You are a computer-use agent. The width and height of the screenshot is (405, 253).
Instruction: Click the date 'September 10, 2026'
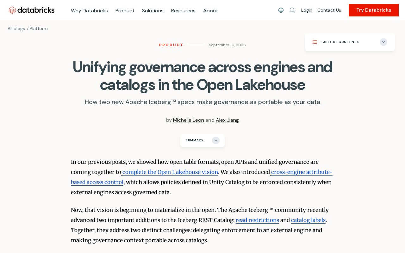tap(227, 45)
